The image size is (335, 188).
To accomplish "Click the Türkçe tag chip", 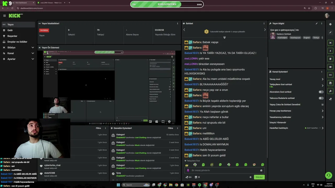I will 316,38.
